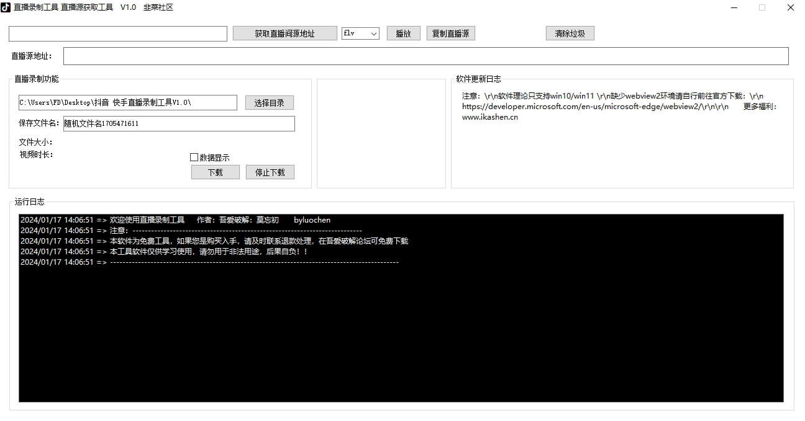This screenshot has width=805, height=421.
Task: Click the 下载 button to start downloading
Action: (x=215, y=172)
